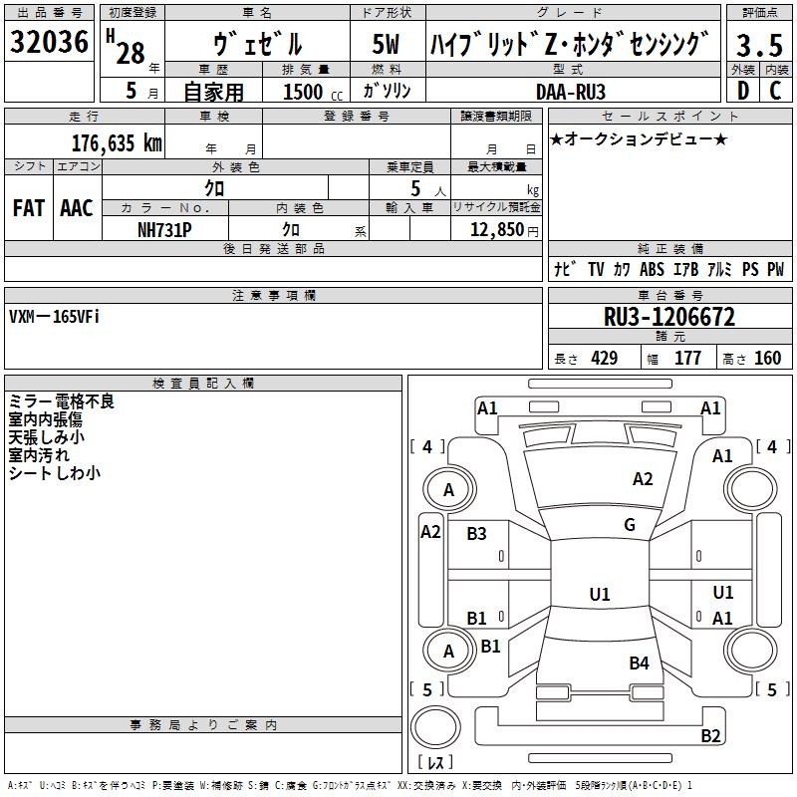Select vehicle history 自家用
Screen dimensions: 797x797
[x=213, y=92]
